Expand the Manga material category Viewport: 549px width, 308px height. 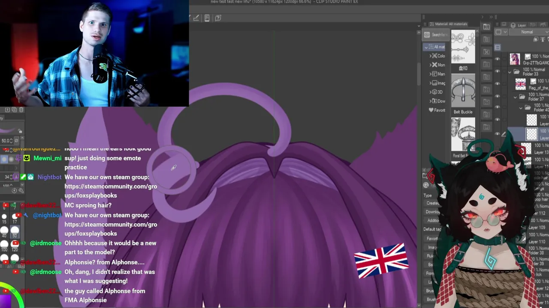click(431, 74)
